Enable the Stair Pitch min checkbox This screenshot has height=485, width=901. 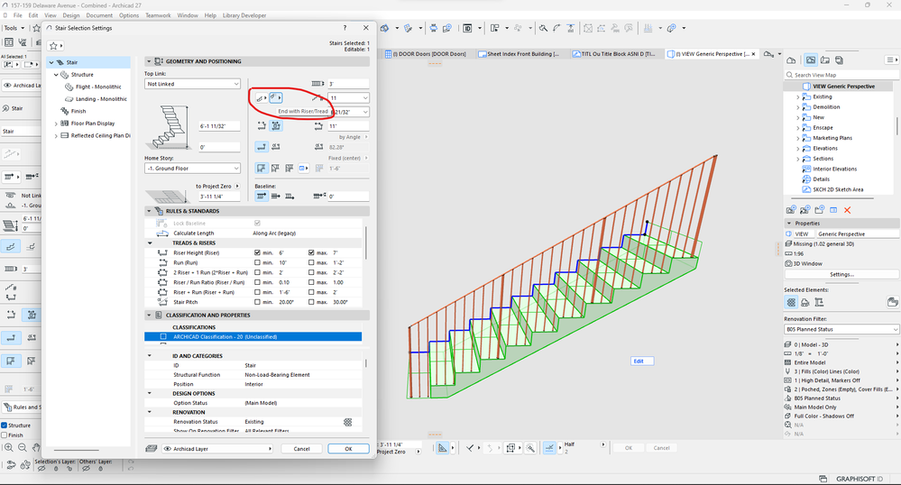(x=257, y=302)
